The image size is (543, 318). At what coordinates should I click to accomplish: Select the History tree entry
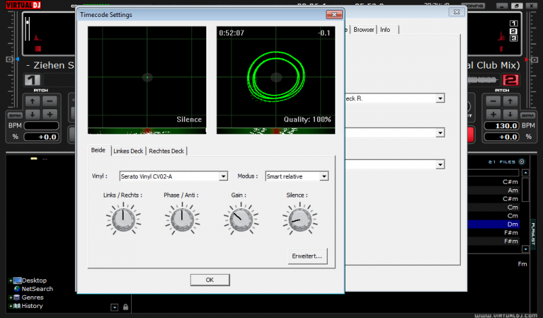click(32, 306)
